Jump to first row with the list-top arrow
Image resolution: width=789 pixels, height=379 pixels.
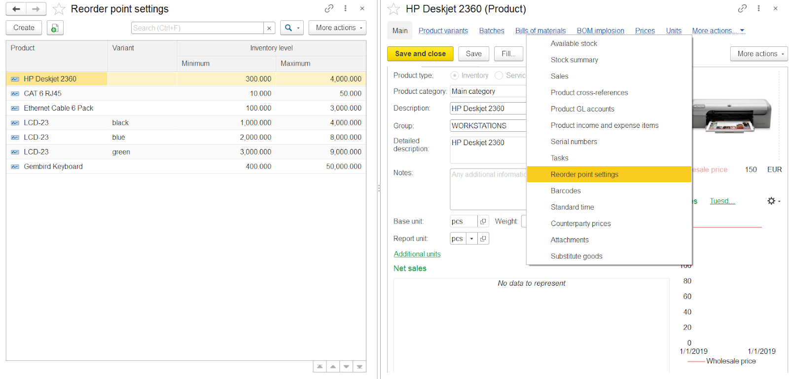[x=320, y=367]
